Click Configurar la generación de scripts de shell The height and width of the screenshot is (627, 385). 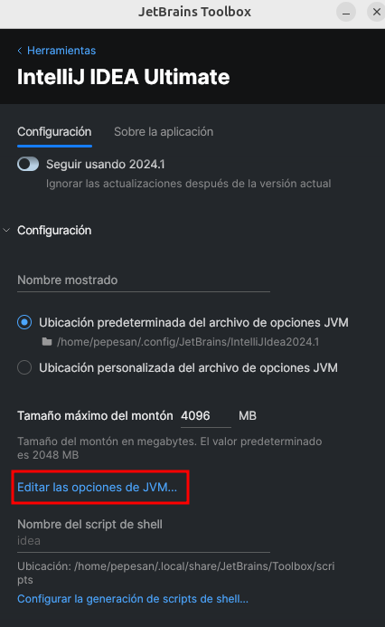pos(133,599)
